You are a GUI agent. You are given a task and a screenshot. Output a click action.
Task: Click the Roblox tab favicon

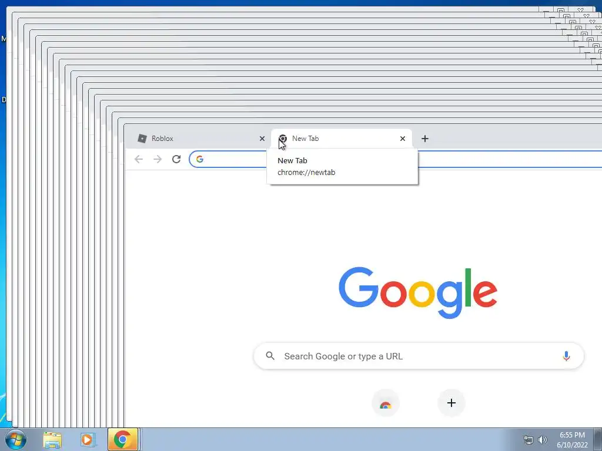point(142,139)
